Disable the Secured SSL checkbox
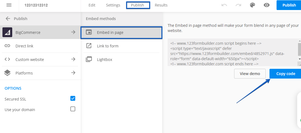 coord(73,98)
